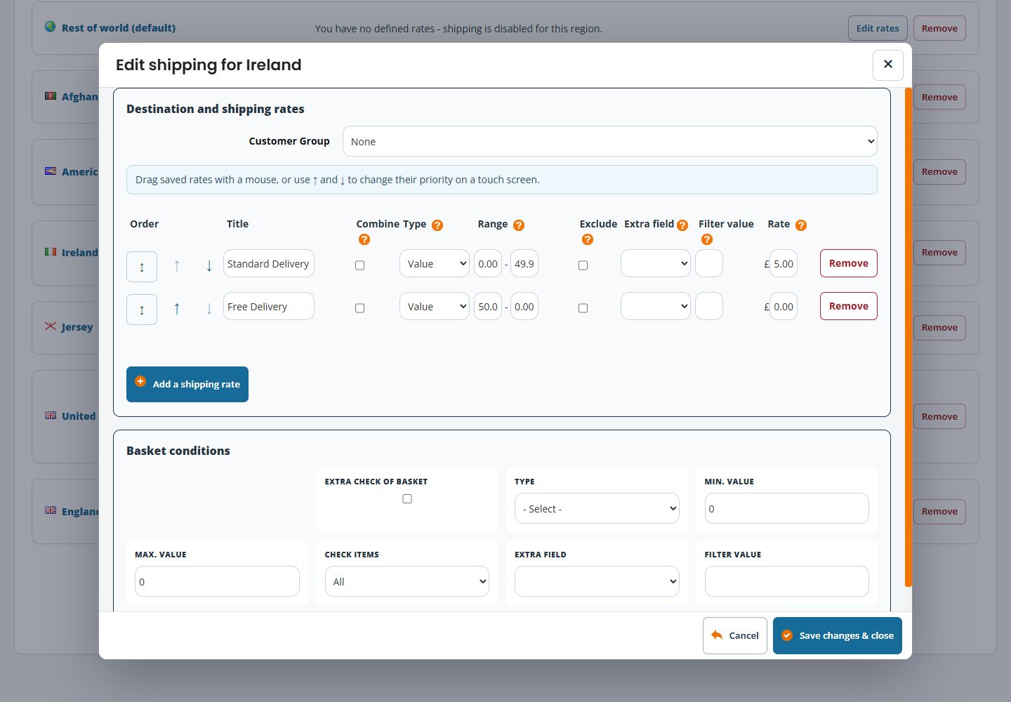Click the Standard Delivery title field
The image size is (1011, 702).
[269, 263]
